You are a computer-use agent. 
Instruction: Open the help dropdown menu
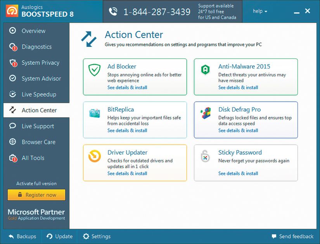click(260, 11)
